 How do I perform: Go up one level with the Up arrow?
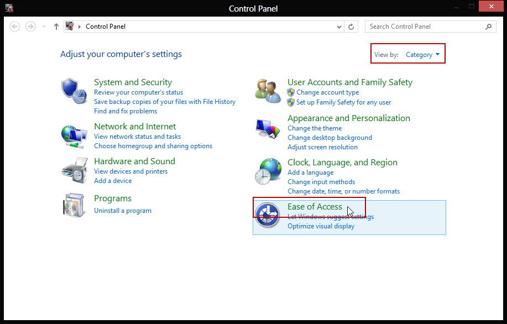tap(56, 27)
